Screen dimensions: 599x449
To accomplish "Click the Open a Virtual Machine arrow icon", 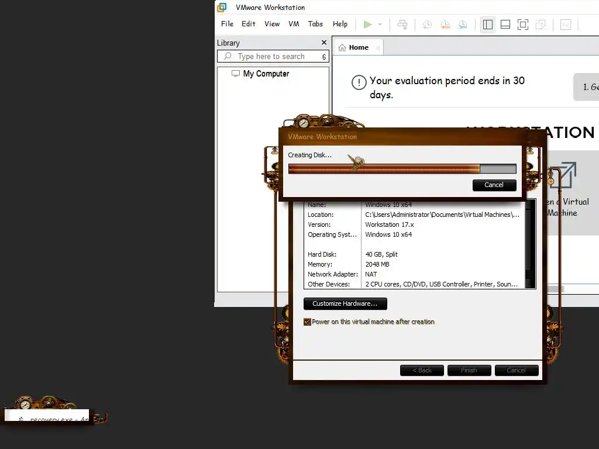I will tap(562, 175).
